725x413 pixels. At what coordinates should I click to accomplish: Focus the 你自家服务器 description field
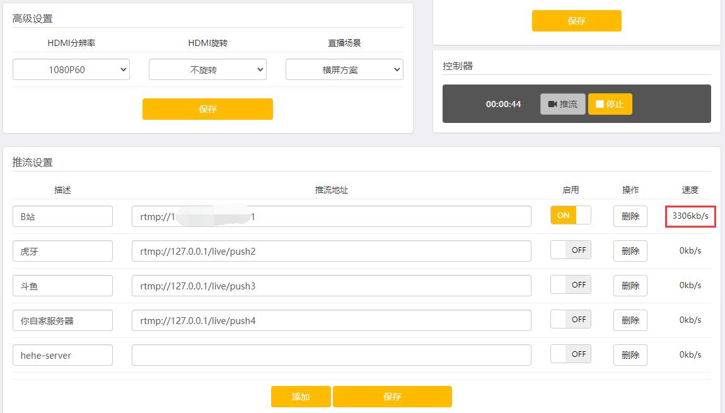pyautogui.click(x=63, y=320)
